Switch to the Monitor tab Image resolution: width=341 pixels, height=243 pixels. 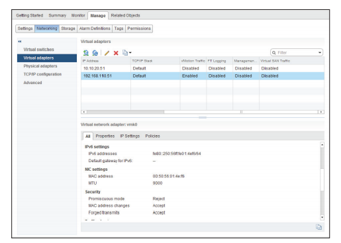[x=78, y=15]
